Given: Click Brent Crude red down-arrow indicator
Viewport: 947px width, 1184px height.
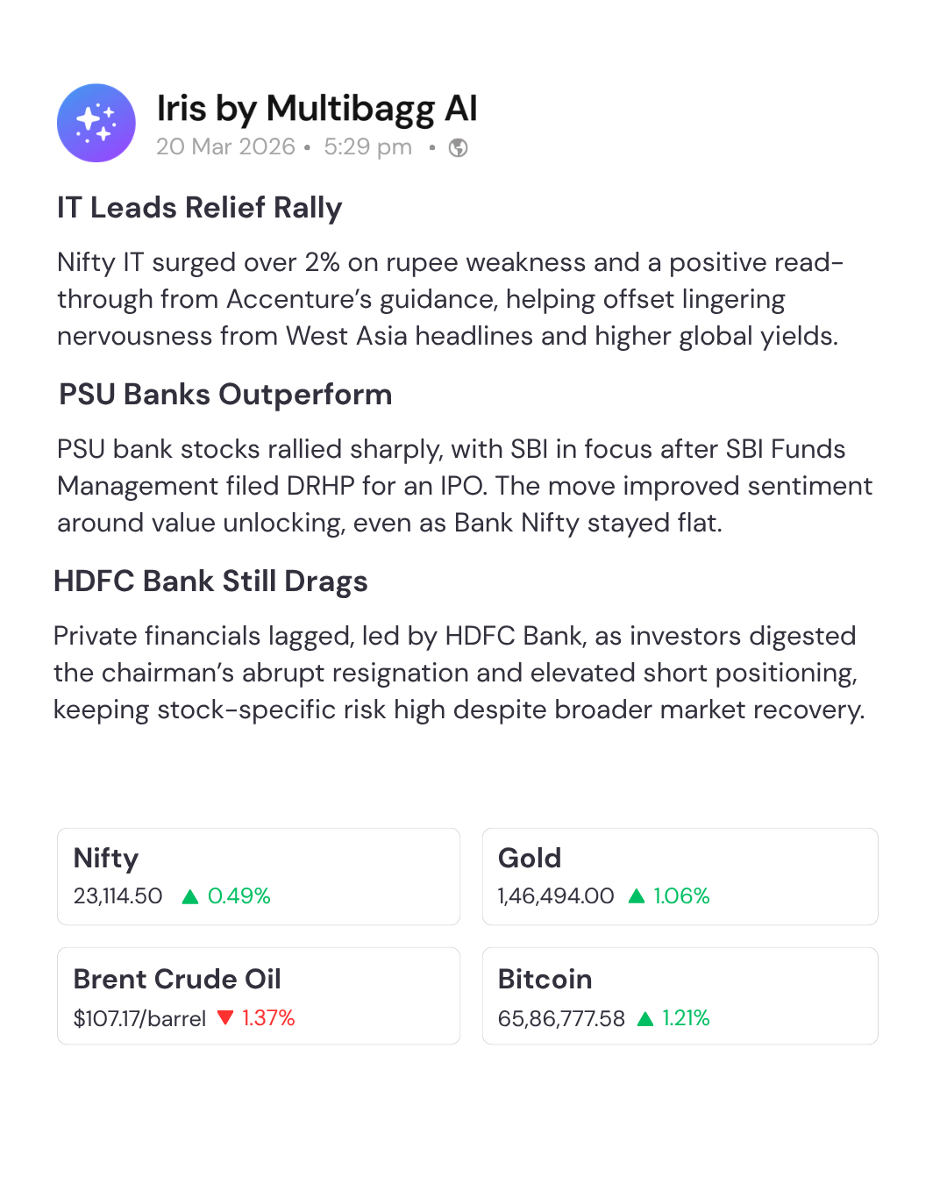Looking at the screenshot, I should click(x=225, y=1017).
